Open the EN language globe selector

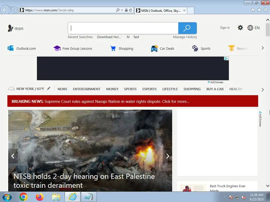pos(253,28)
